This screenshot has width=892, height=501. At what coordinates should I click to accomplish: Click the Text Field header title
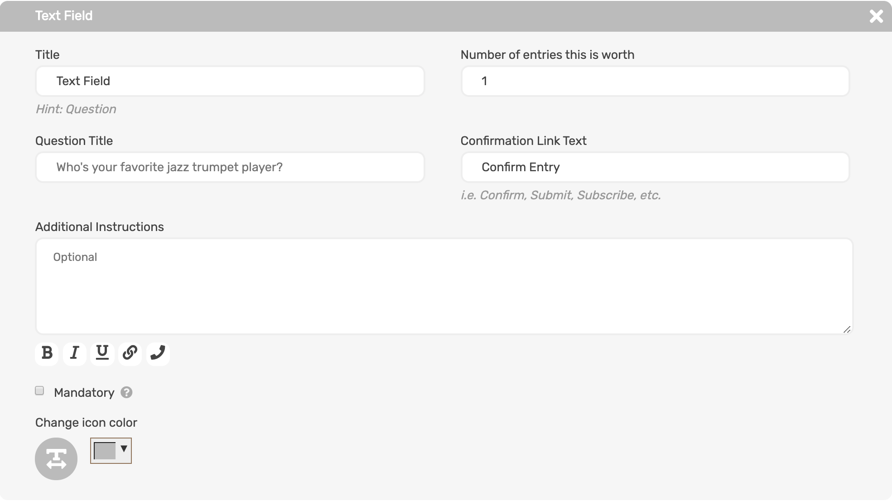64,16
